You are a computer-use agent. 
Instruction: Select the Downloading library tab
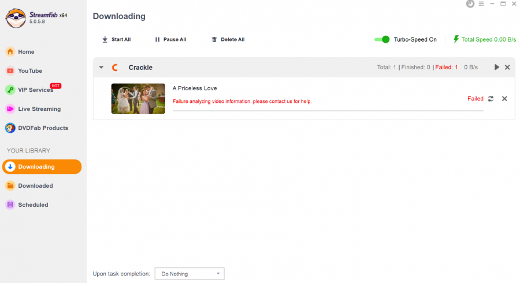point(42,167)
